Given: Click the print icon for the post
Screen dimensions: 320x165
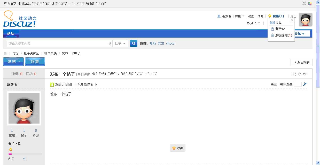Looking at the screenshot, I should pyautogui.click(x=294, y=74).
